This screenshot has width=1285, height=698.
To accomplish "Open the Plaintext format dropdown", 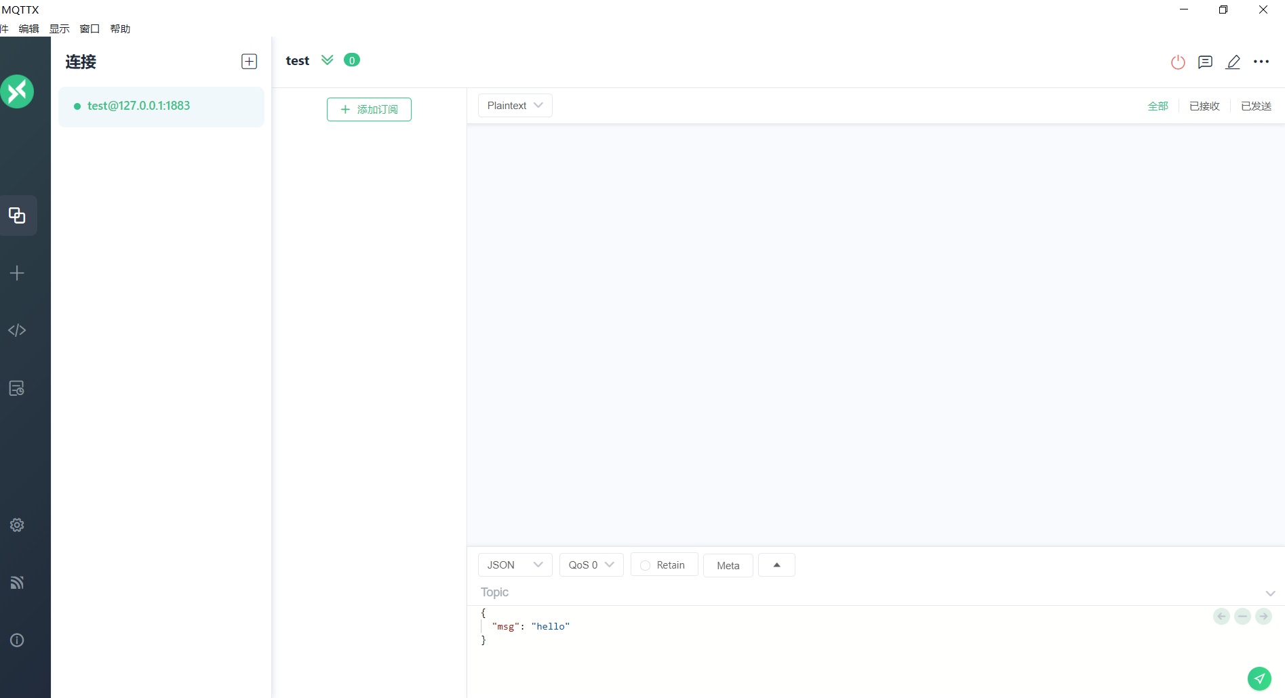I will pos(515,106).
